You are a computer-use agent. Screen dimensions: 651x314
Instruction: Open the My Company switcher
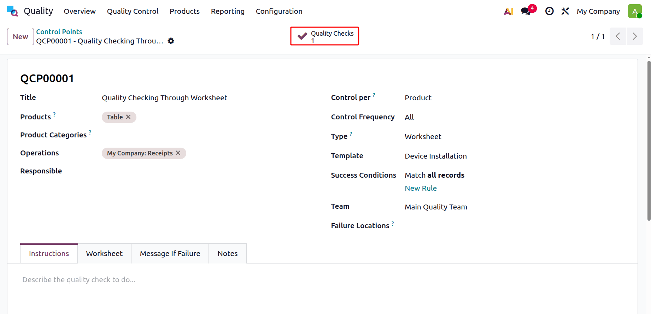click(x=598, y=11)
